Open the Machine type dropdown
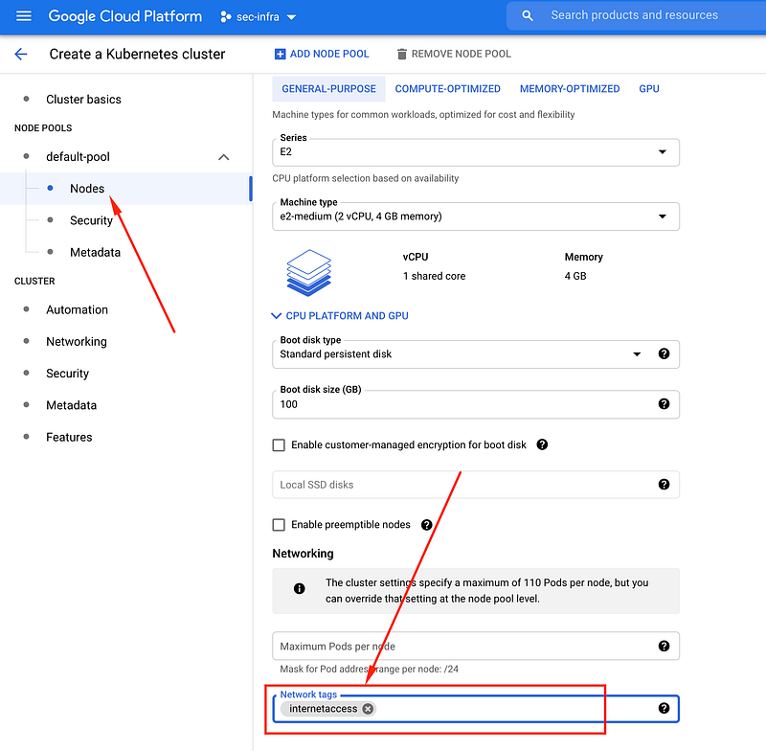 point(475,216)
